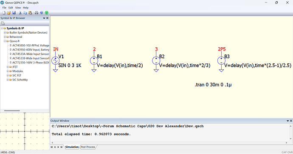The width and height of the screenshot is (293, 154).
Task: Expand the Behavioral folder node
Action: [x=5, y=37]
